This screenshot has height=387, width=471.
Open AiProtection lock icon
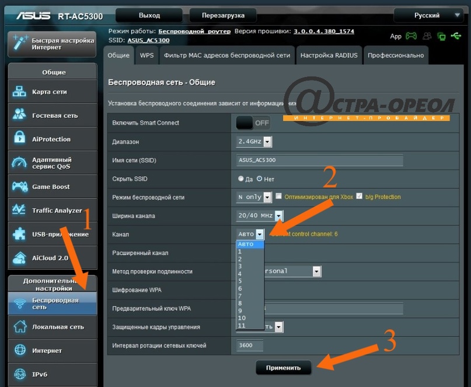19,138
